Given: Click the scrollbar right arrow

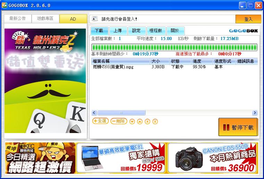Looking at the screenshot, I should coord(255,112).
